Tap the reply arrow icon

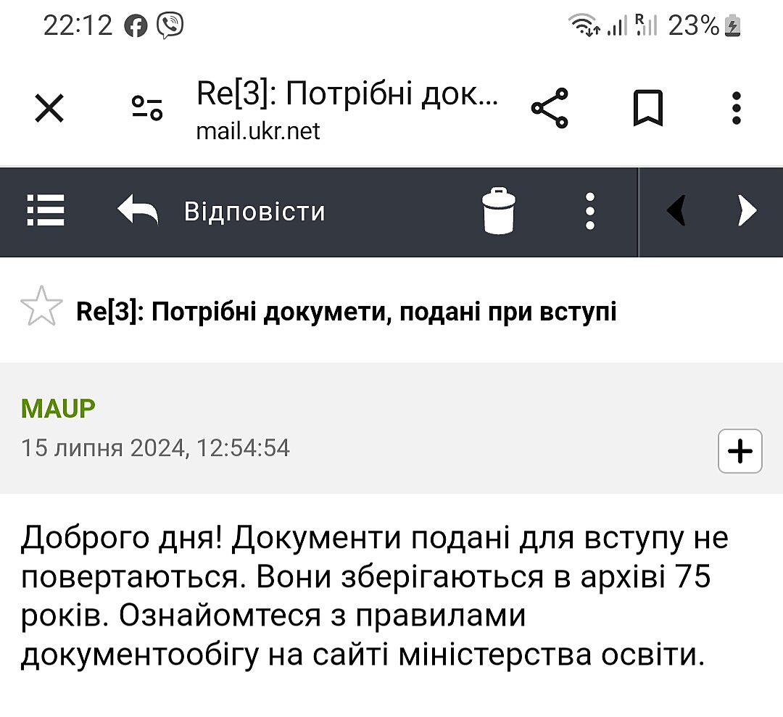click(138, 211)
